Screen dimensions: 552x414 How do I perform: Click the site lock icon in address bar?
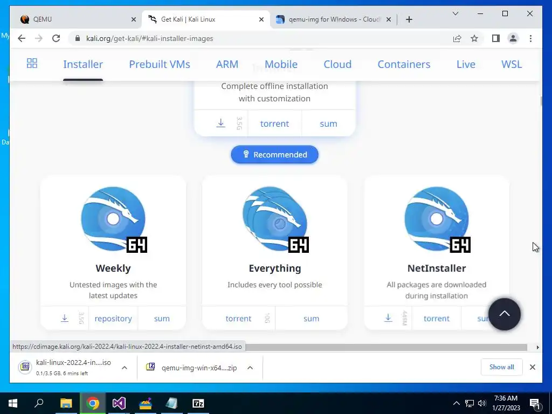tap(78, 38)
